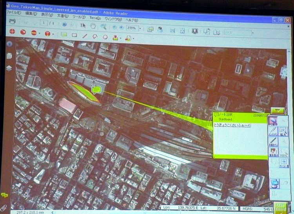Open the dropdown beside third red TerraGo icon
Image resolution: width=294 pixels, height=214 pixels.
pyautogui.click(x=39, y=33)
